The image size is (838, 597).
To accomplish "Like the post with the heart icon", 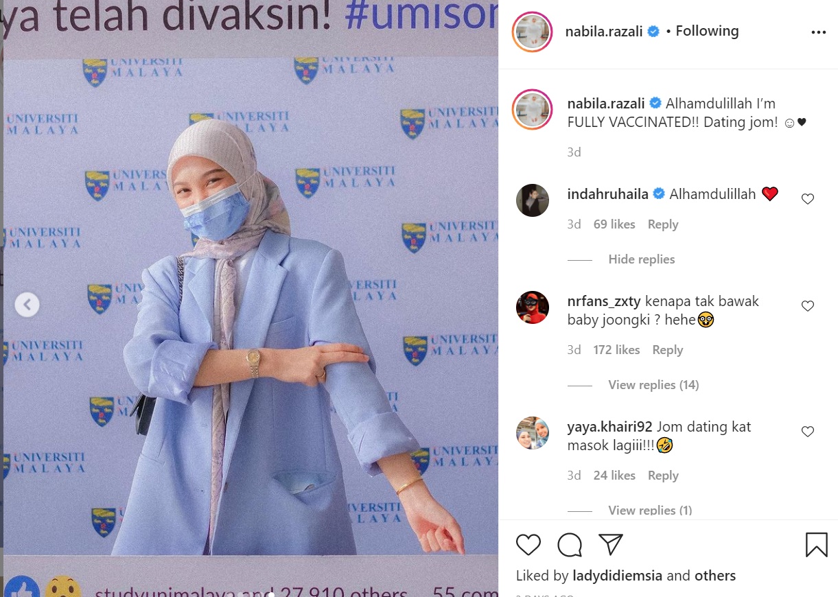I will [528, 545].
